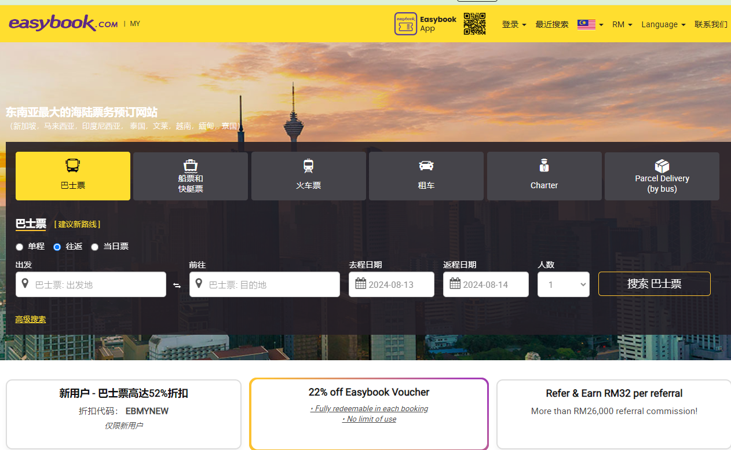Open the 高级搜索 advanced search link
This screenshot has height=450, width=731.
(x=31, y=319)
